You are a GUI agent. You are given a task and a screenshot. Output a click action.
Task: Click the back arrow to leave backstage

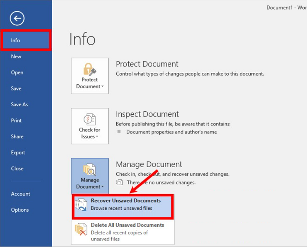pos(18,18)
